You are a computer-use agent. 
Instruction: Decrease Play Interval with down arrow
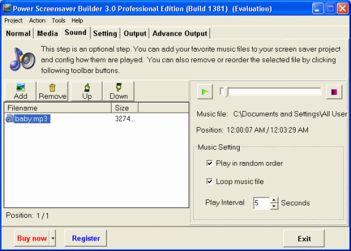tap(274, 206)
